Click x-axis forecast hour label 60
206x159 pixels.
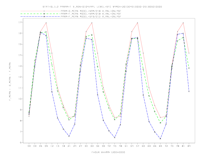[x=143, y=146]
